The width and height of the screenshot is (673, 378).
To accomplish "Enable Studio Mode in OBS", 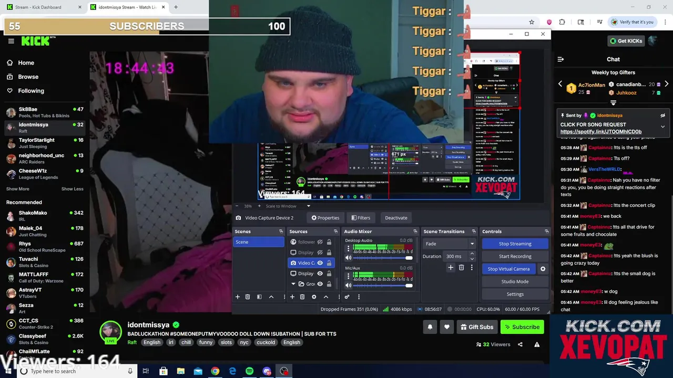I will pyautogui.click(x=515, y=281).
